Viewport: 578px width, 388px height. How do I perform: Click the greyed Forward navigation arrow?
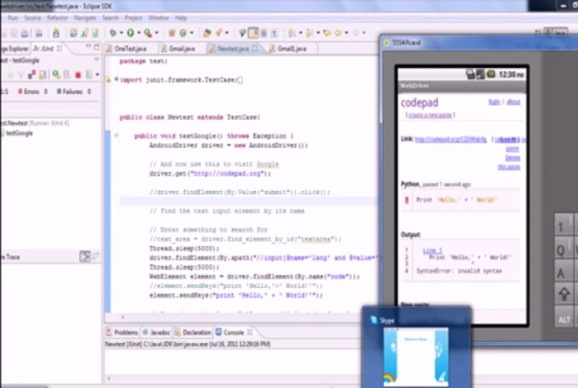coord(356,33)
